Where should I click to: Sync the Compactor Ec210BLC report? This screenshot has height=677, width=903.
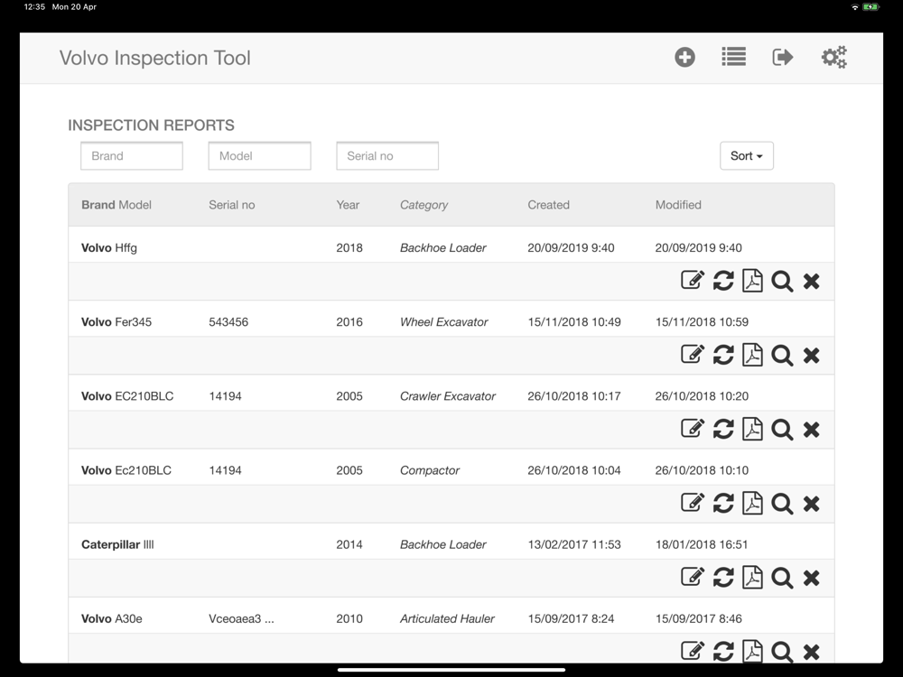pyautogui.click(x=723, y=503)
